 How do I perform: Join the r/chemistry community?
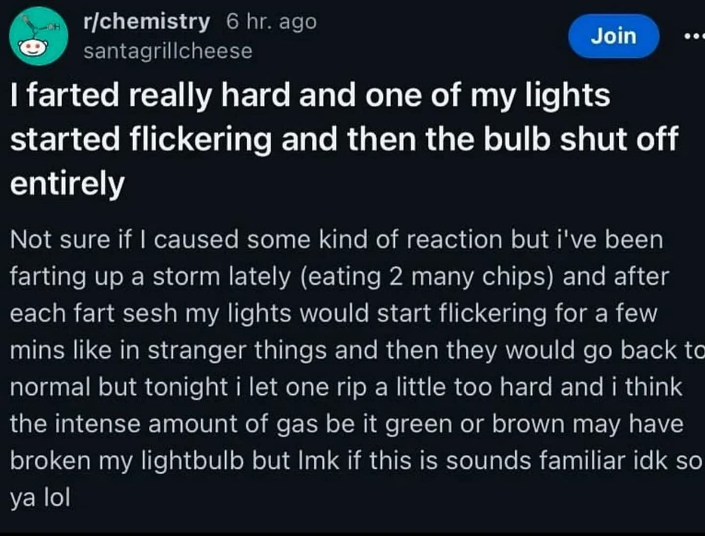click(x=613, y=37)
